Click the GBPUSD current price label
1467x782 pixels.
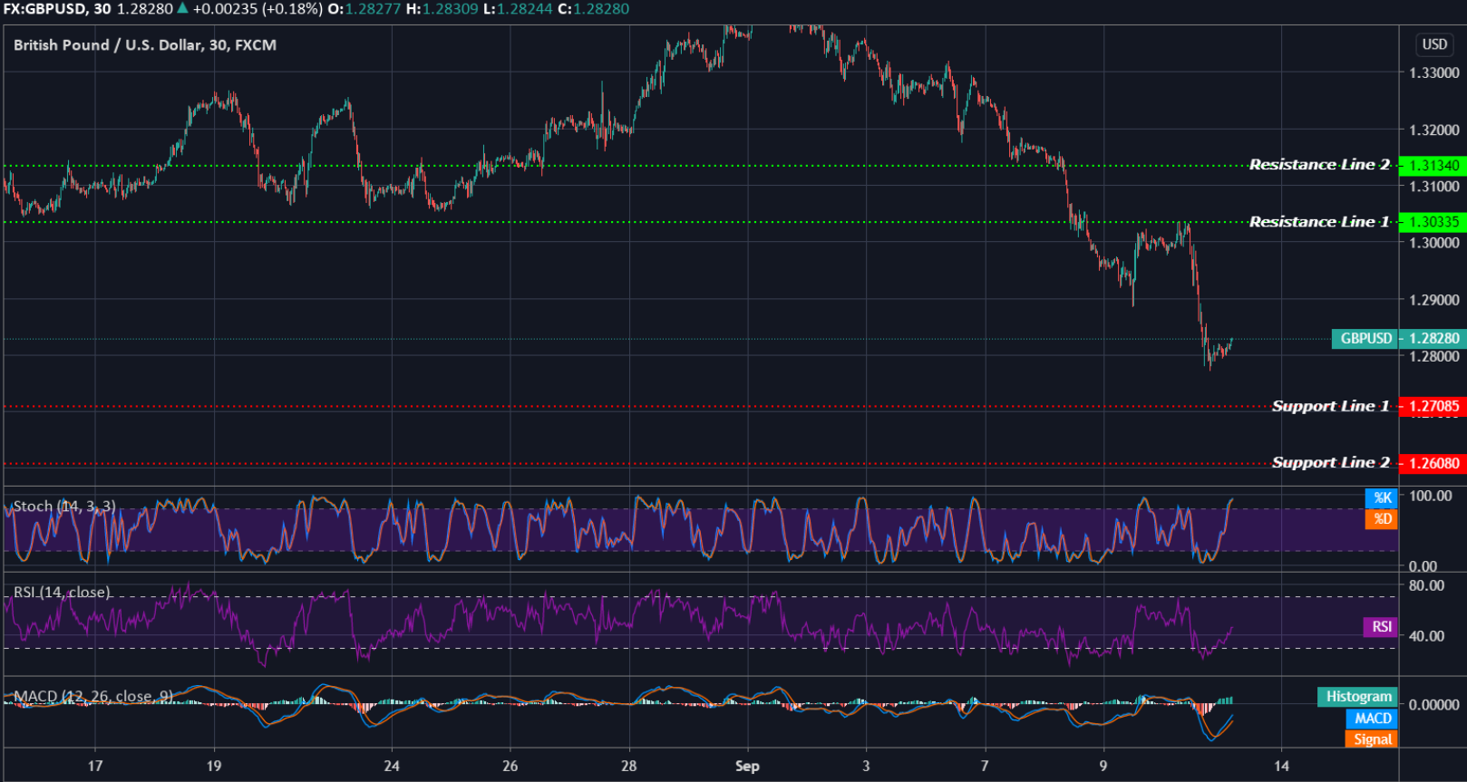[1365, 339]
